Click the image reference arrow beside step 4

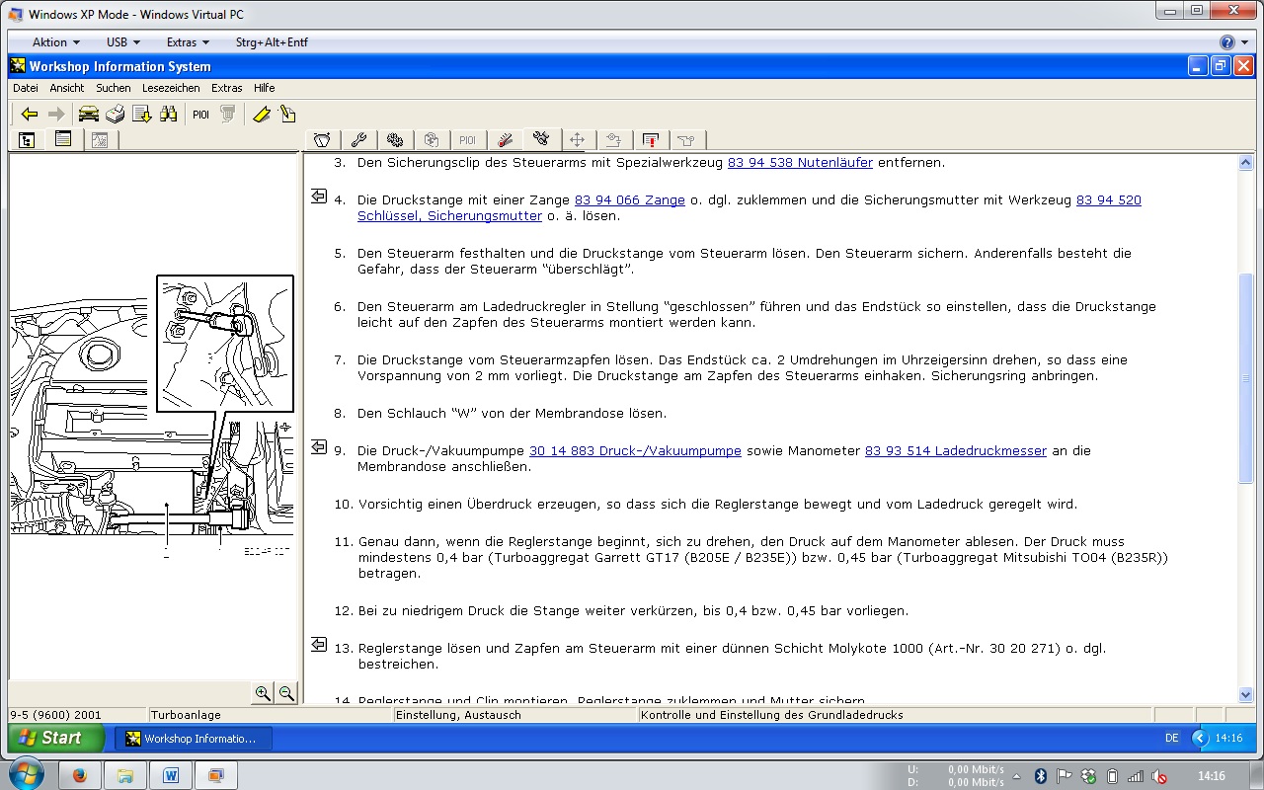point(319,197)
